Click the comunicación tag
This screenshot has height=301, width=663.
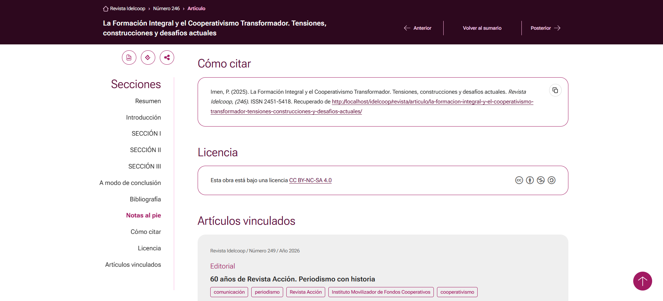pos(229,292)
